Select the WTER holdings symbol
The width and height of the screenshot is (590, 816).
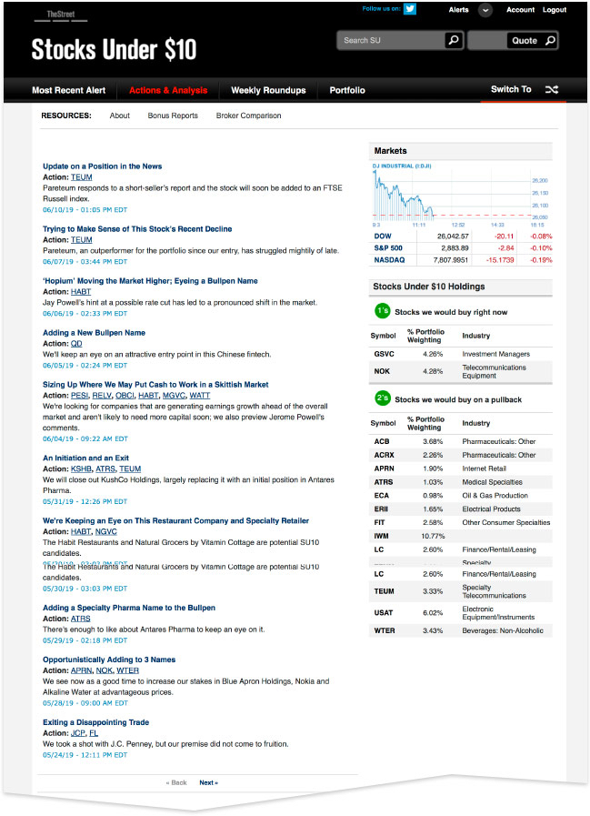tap(385, 630)
